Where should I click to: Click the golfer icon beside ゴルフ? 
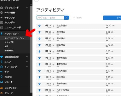(x=2, y=62)
